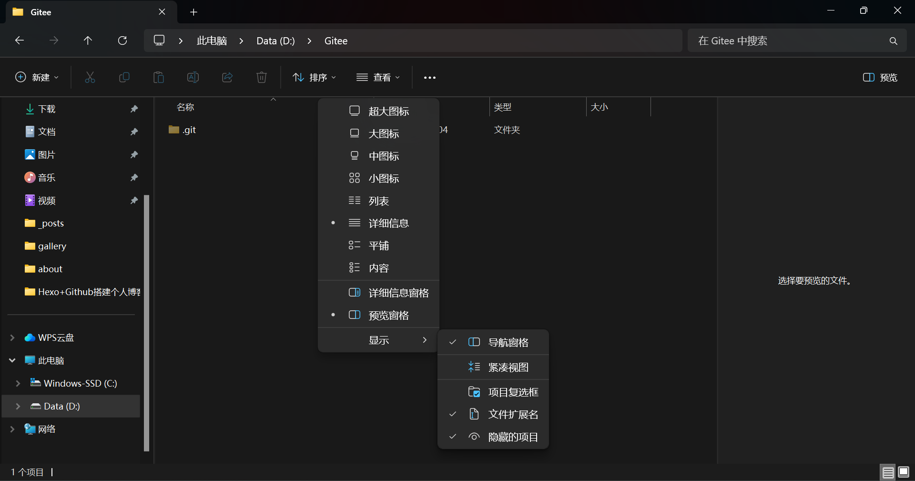Click the Cut scissors icon
This screenshot has height=481, width=915.
coord(90,77)
